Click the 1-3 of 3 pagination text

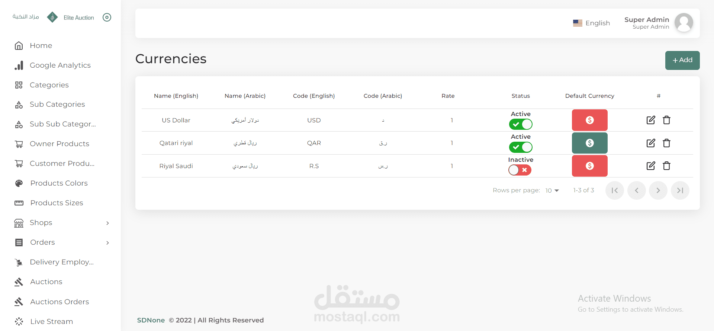coord(583,190)
